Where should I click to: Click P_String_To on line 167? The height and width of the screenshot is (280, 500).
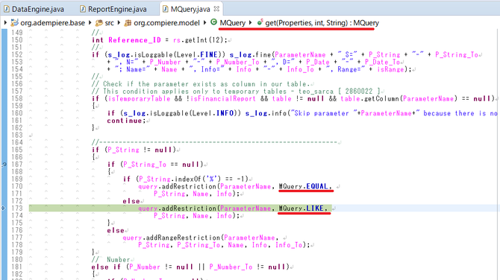pos(145,165)
